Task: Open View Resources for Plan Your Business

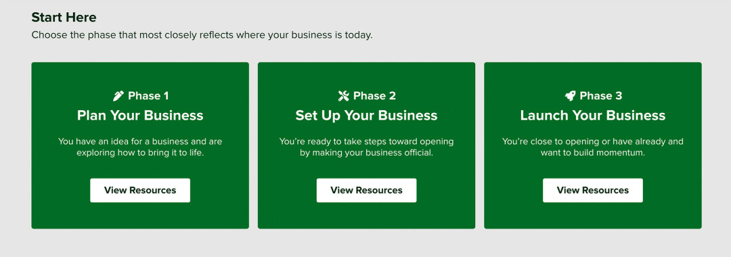Action: click(140, 190)
